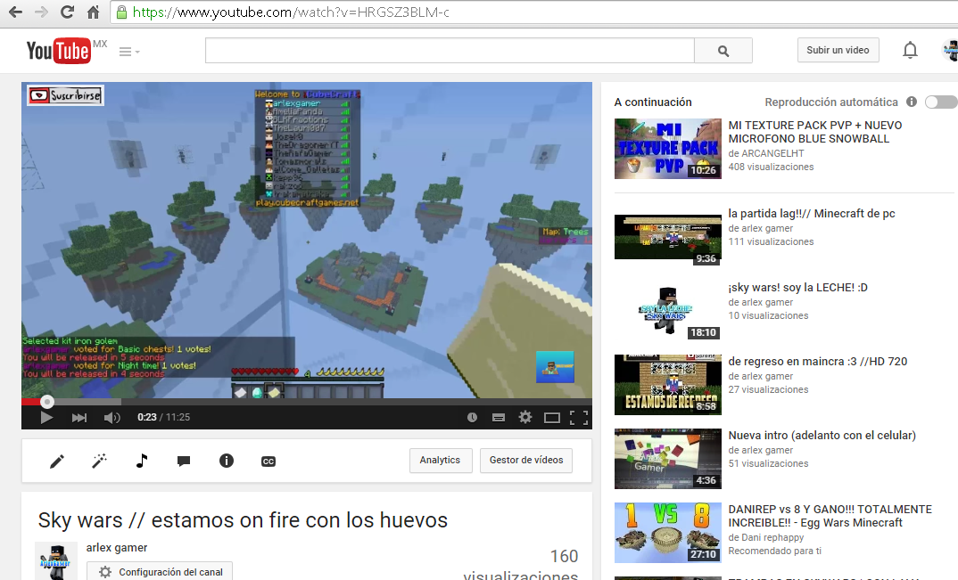Screen dimensions: 958x580
Task: Open the account avatar menu
Action: [x=951, y=50]
